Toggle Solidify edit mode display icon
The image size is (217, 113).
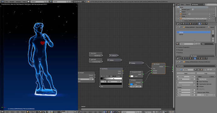(202, 70)
